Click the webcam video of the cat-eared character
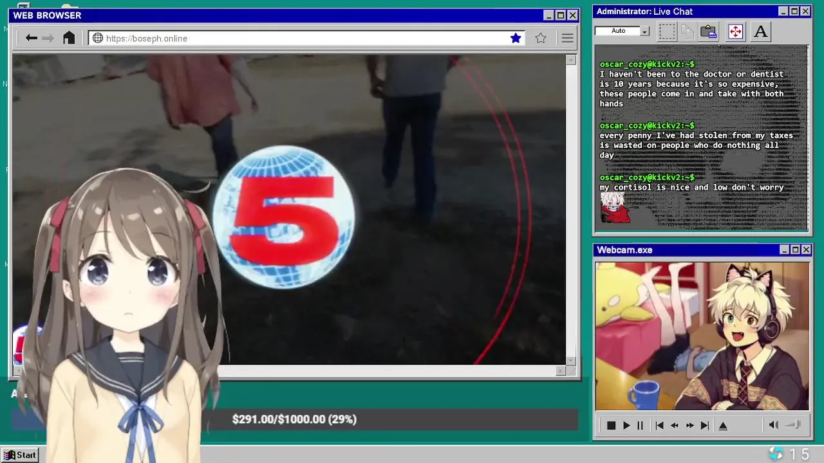This screenshot has height=463, width=824. (702, 336)
